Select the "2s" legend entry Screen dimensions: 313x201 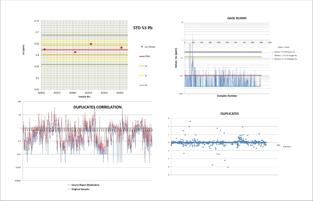click(143, 75)
